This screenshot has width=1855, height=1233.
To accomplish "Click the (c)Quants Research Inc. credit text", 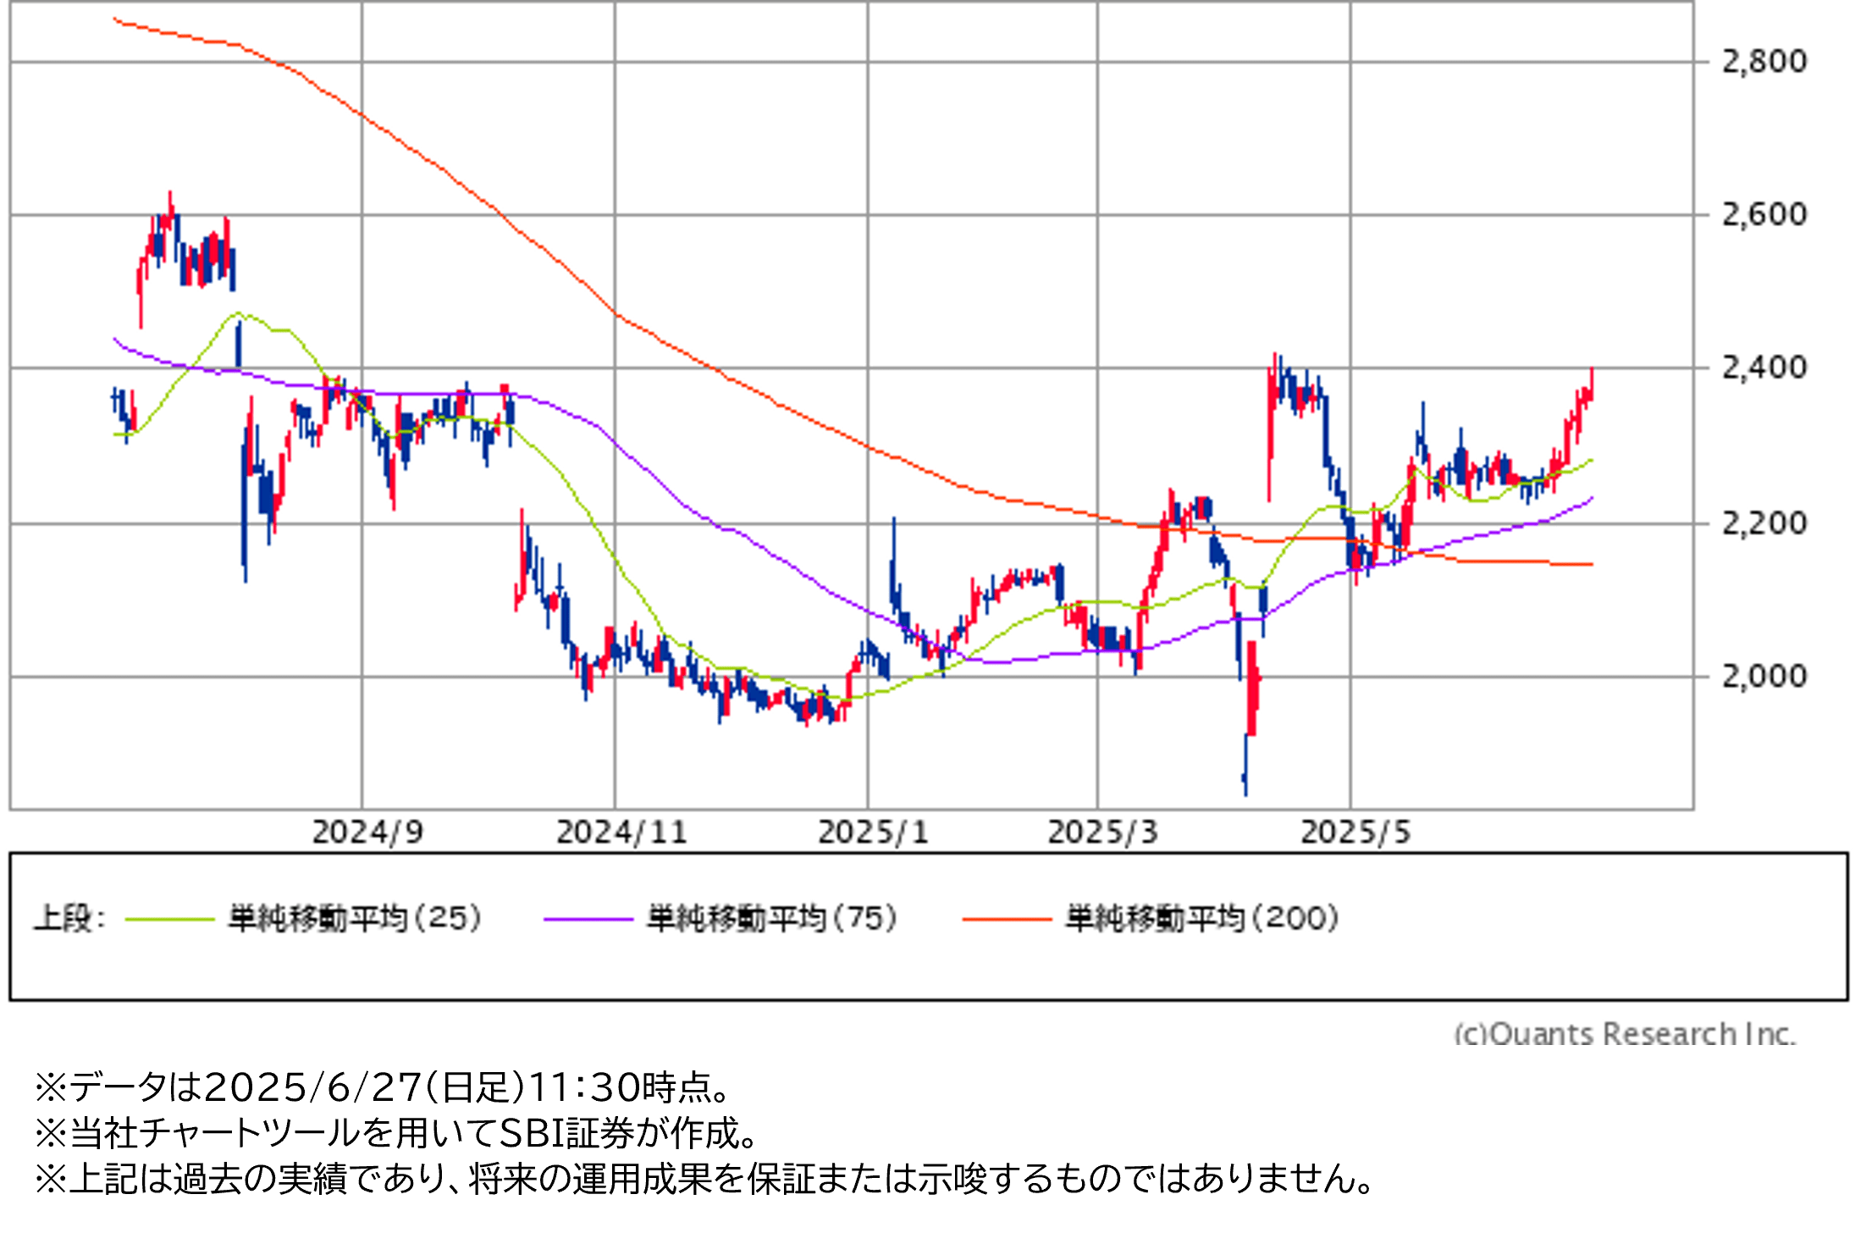I will point(1625,1035).
